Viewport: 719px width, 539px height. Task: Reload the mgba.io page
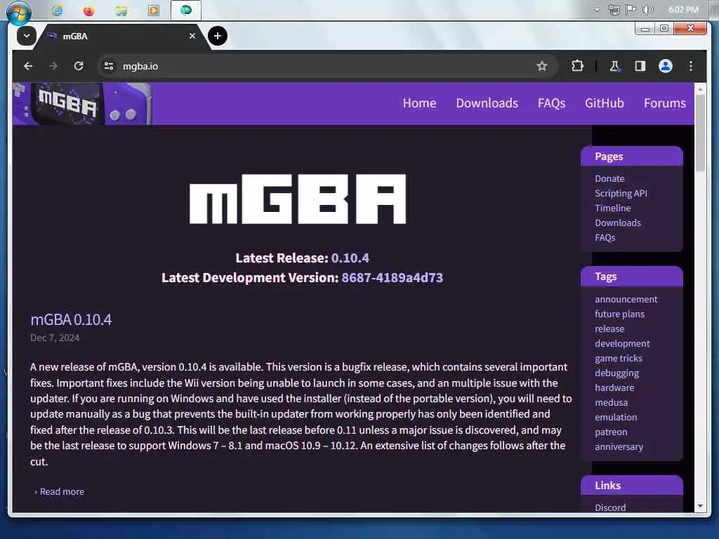tap(79, 66)
